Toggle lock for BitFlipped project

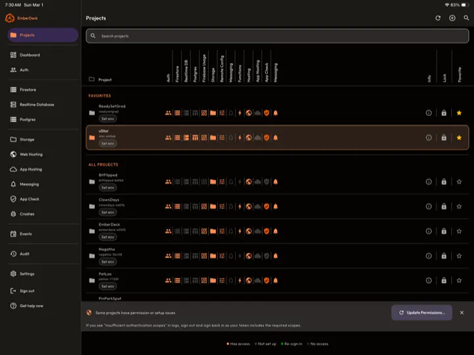(x=444, y=182)
